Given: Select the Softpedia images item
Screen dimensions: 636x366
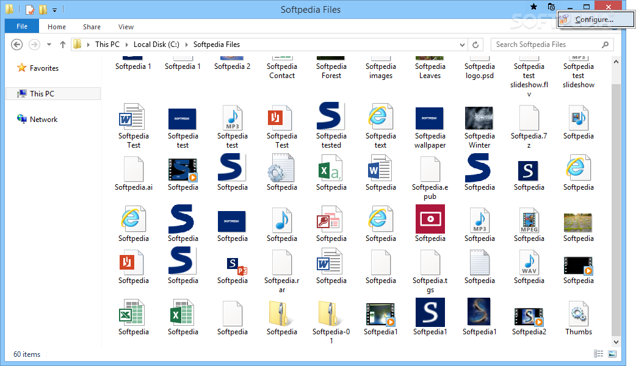Looking at the screenshot, I should [380, 69].
